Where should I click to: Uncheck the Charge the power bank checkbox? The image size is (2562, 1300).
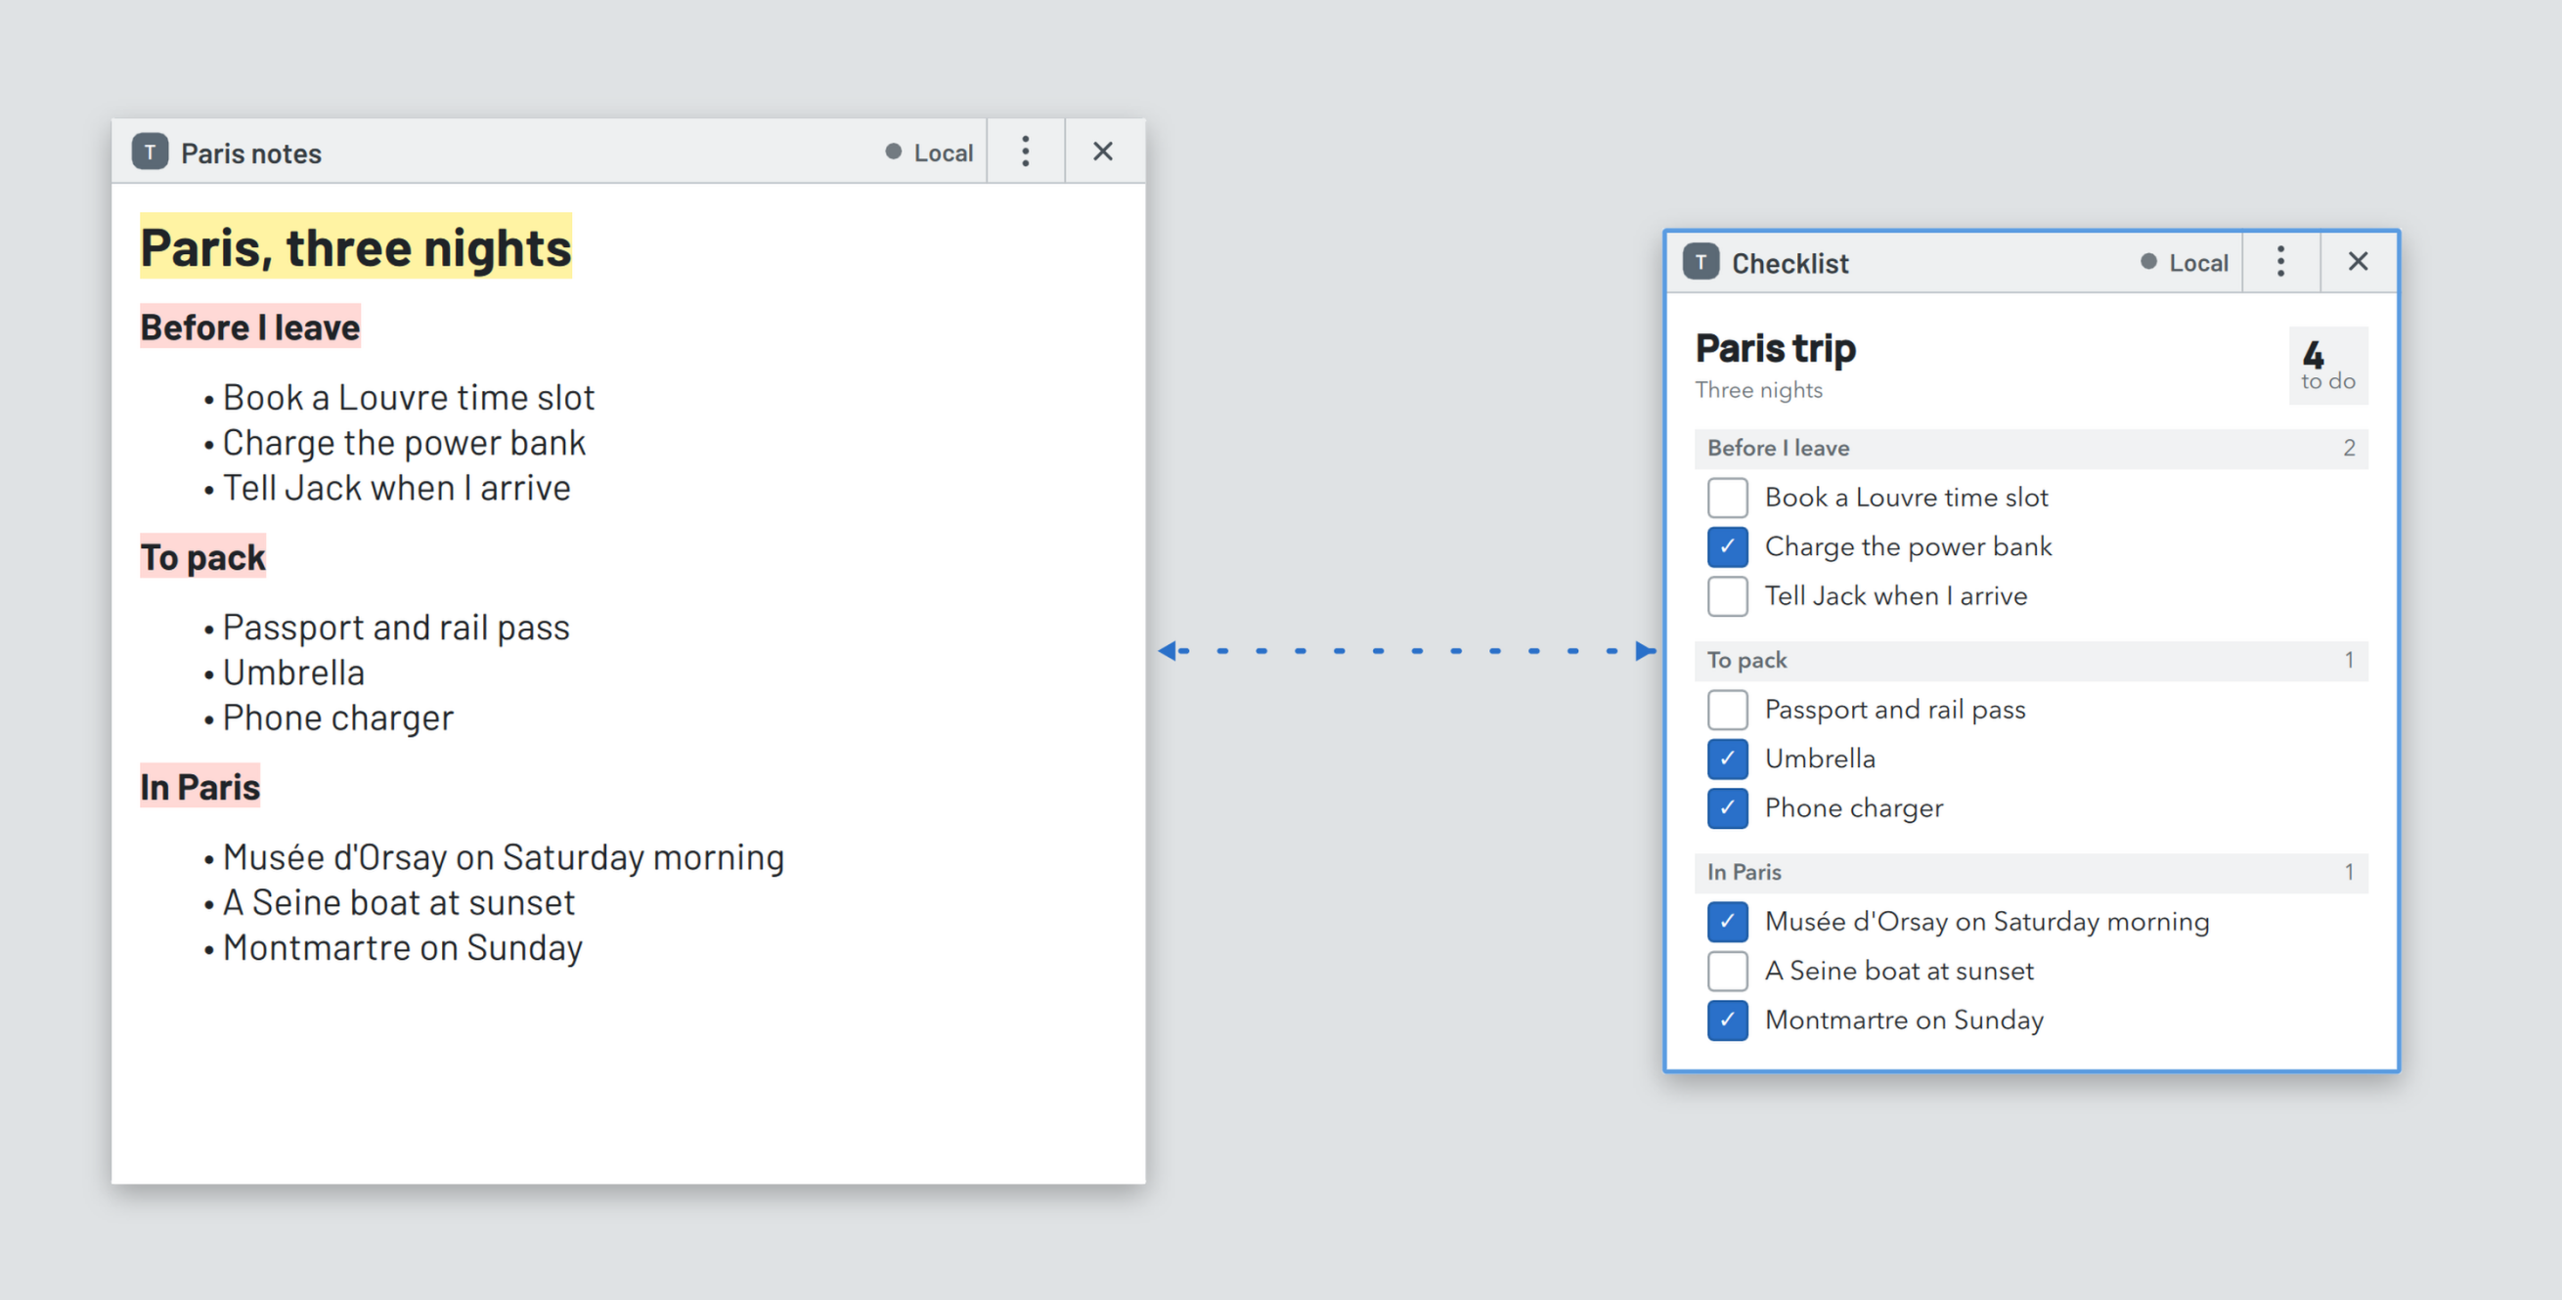(x=1728, y=546)
